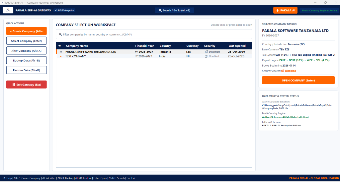Click v1.0.3 Enterprise version badge

pos(64,10)
